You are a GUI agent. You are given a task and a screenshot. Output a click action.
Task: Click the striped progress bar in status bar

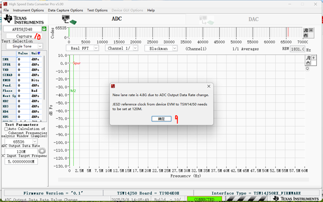pos(247,198)
